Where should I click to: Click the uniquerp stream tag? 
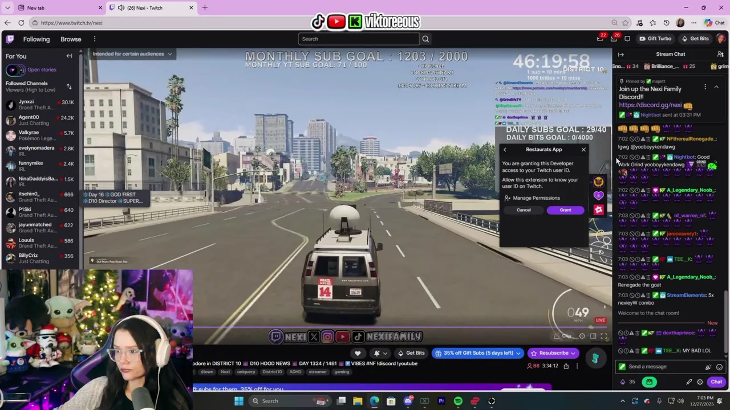[x=246, y=372]
